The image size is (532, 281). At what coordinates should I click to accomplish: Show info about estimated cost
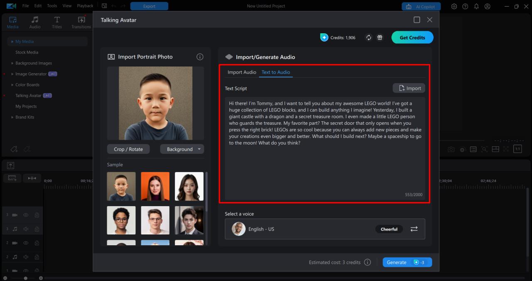pos(367,262)
